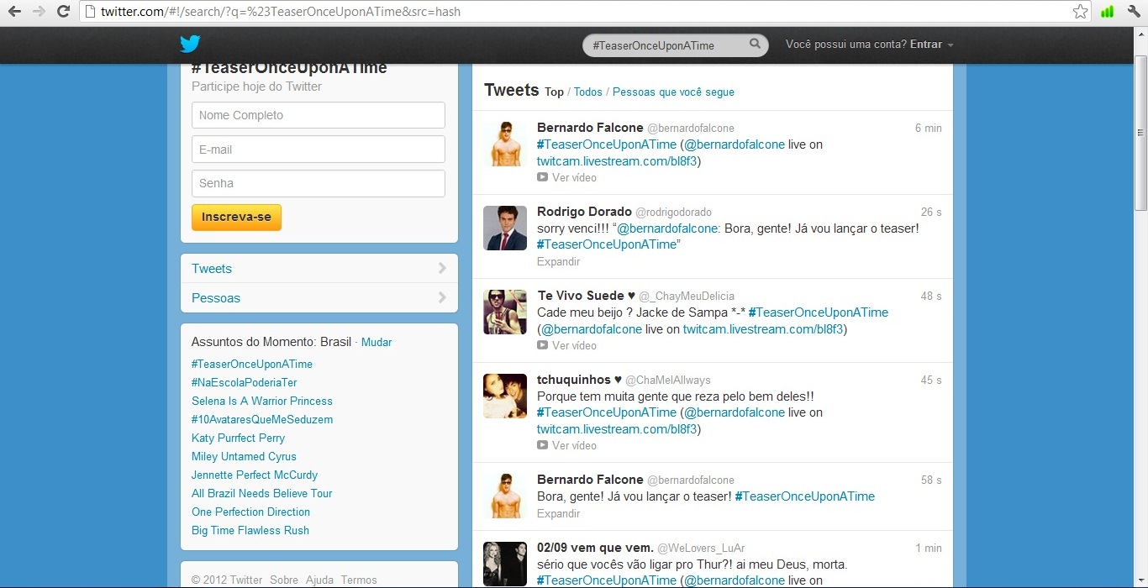Screen dimensions: 1148x588
Task: Click hashtag in Bernardo's 58 s tweet
Action: (805, 496)
